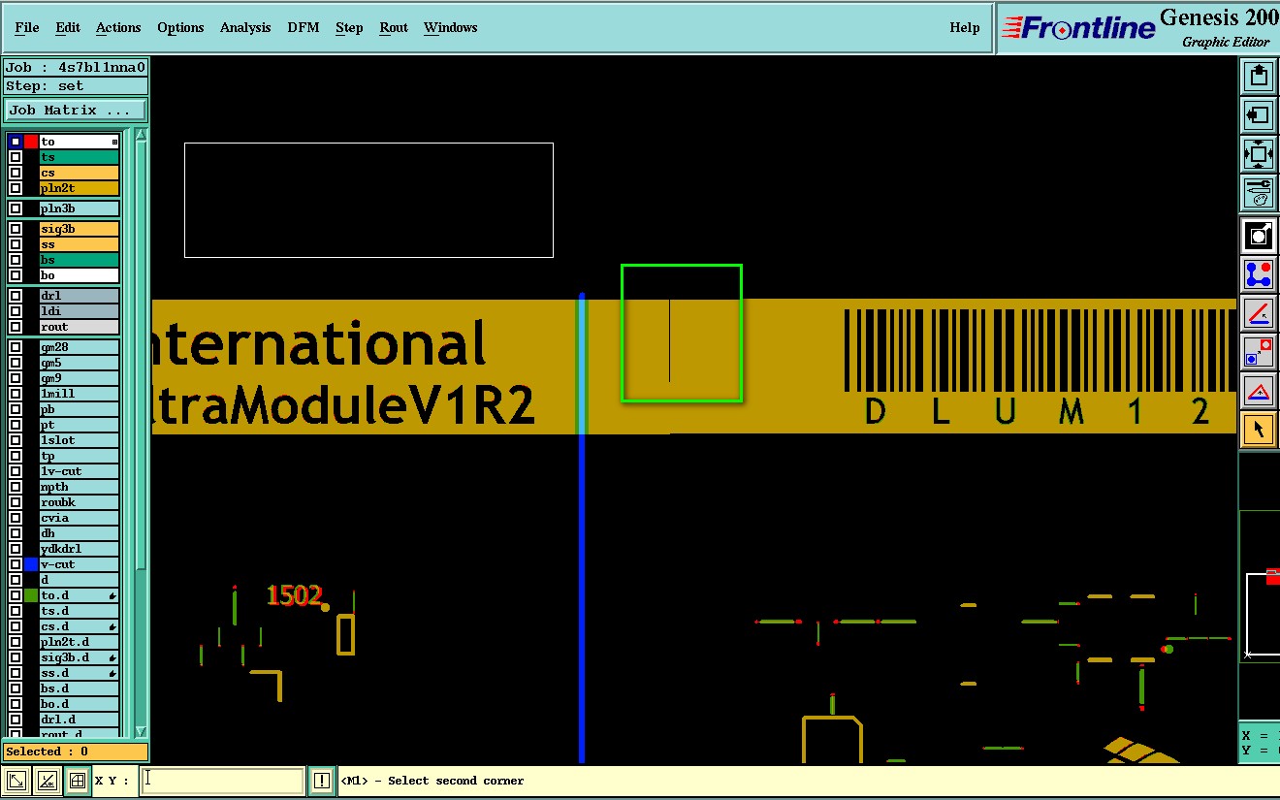Click the zoom-fit arrows icon in right toolbar

(1259, 154)
